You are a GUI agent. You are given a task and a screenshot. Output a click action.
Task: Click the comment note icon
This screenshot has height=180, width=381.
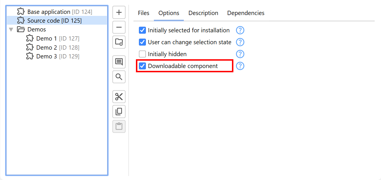(119, 62)
